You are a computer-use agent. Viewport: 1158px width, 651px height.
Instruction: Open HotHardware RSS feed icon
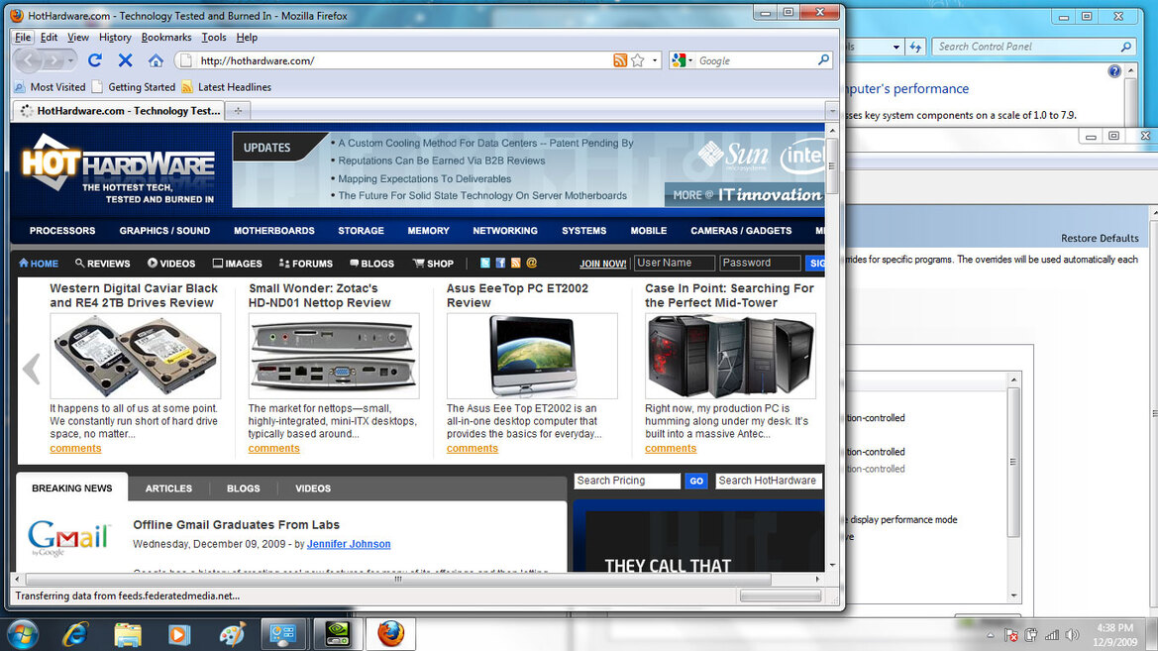(x=515, y=263)
